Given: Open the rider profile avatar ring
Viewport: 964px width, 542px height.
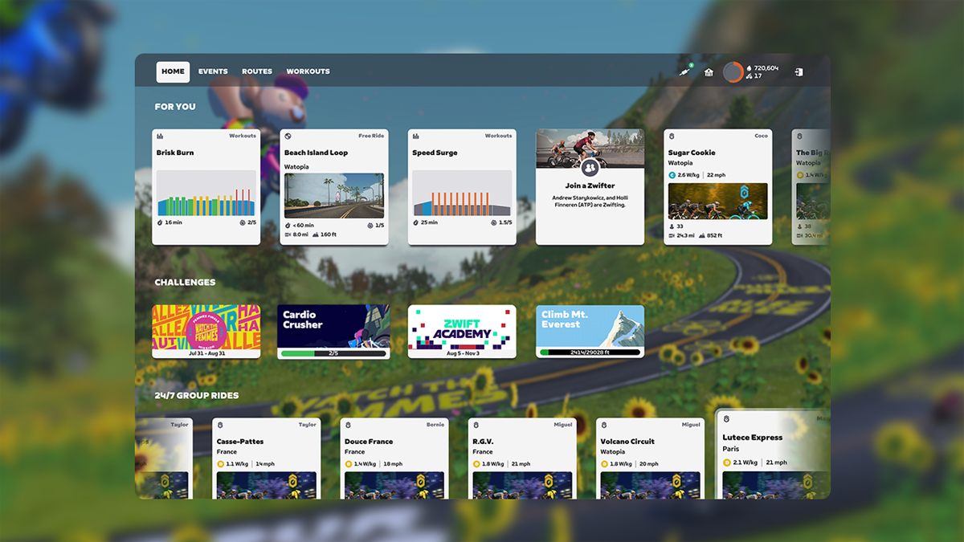Looking at the screenshot, I should click(733, 72).
